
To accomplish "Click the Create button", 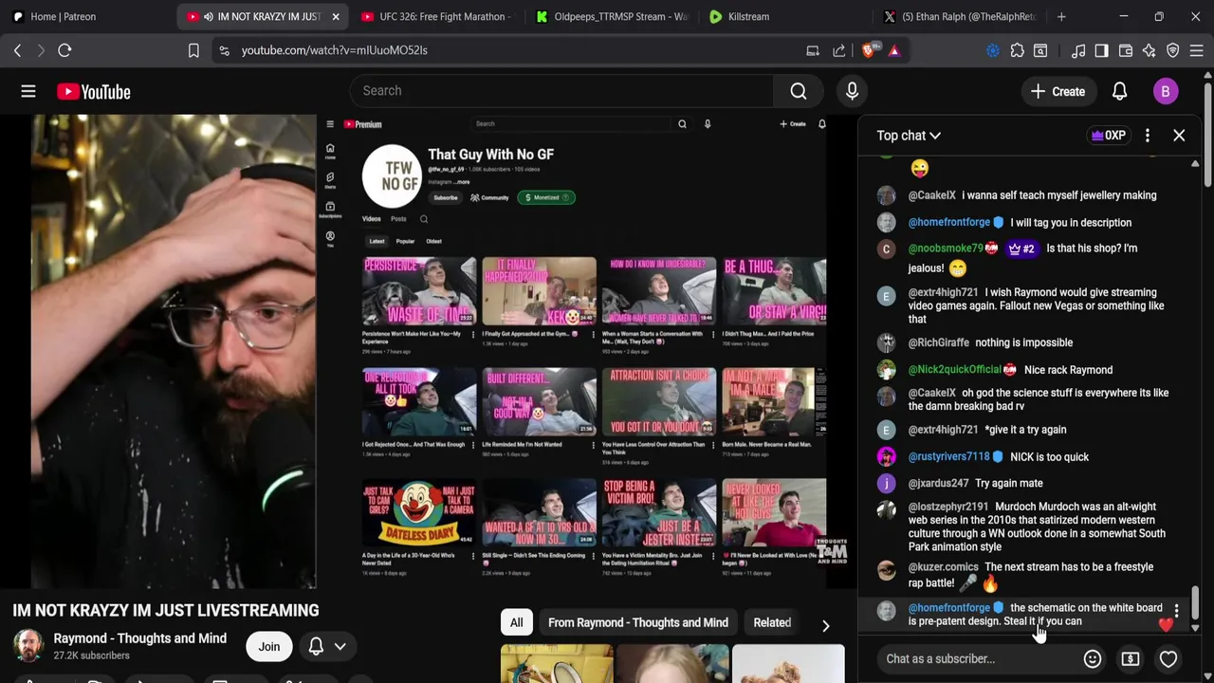I will (x=1058, y=91).
